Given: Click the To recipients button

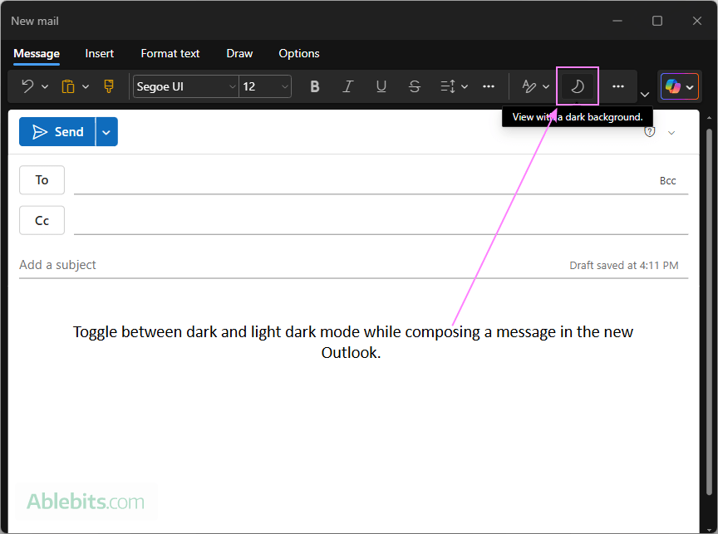Looking at the screenshot, I should pos(42,180).
